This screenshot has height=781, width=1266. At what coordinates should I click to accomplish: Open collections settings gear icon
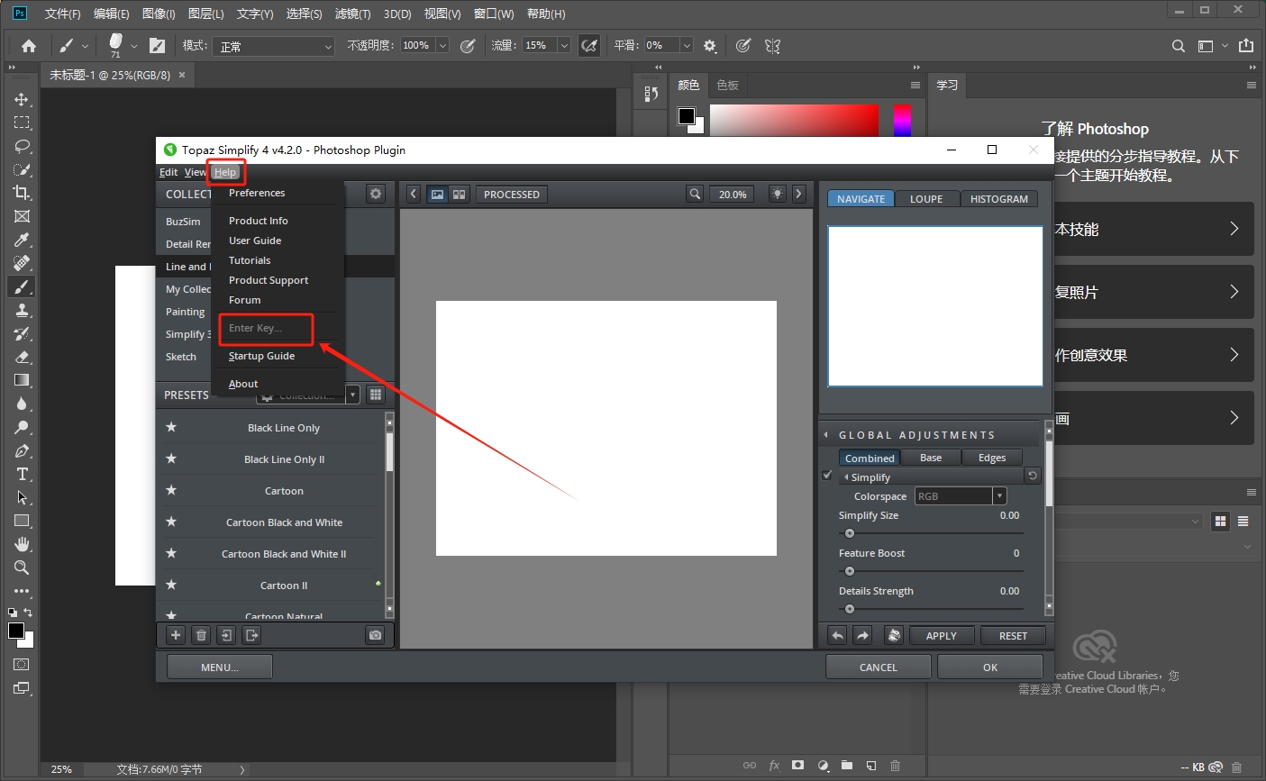pos(376,194)
